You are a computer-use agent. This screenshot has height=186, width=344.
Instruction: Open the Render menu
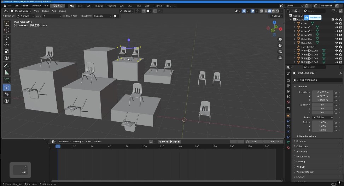coord(25,6)
